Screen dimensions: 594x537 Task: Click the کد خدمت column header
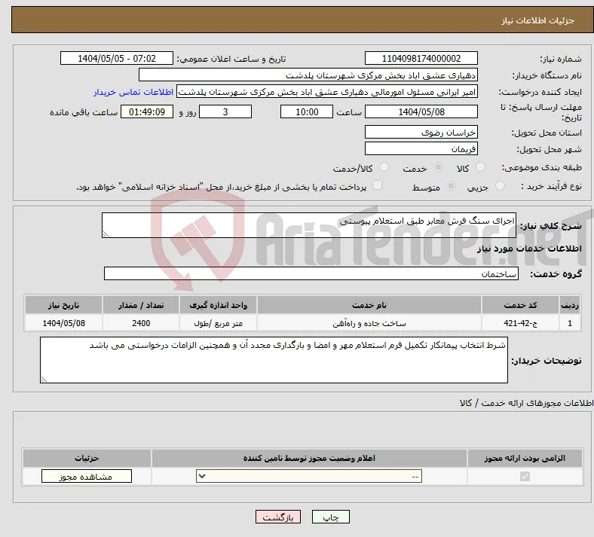pos(521,305)
